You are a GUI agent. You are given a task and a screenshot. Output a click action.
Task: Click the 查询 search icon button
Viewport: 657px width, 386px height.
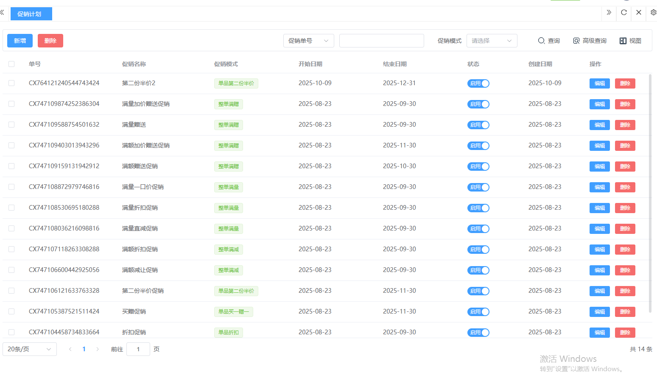pyautogui.click(x=549, y=41)
